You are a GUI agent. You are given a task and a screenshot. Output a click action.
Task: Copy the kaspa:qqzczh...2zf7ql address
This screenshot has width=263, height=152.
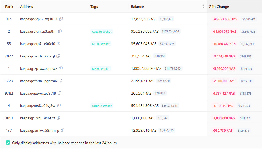59,56
